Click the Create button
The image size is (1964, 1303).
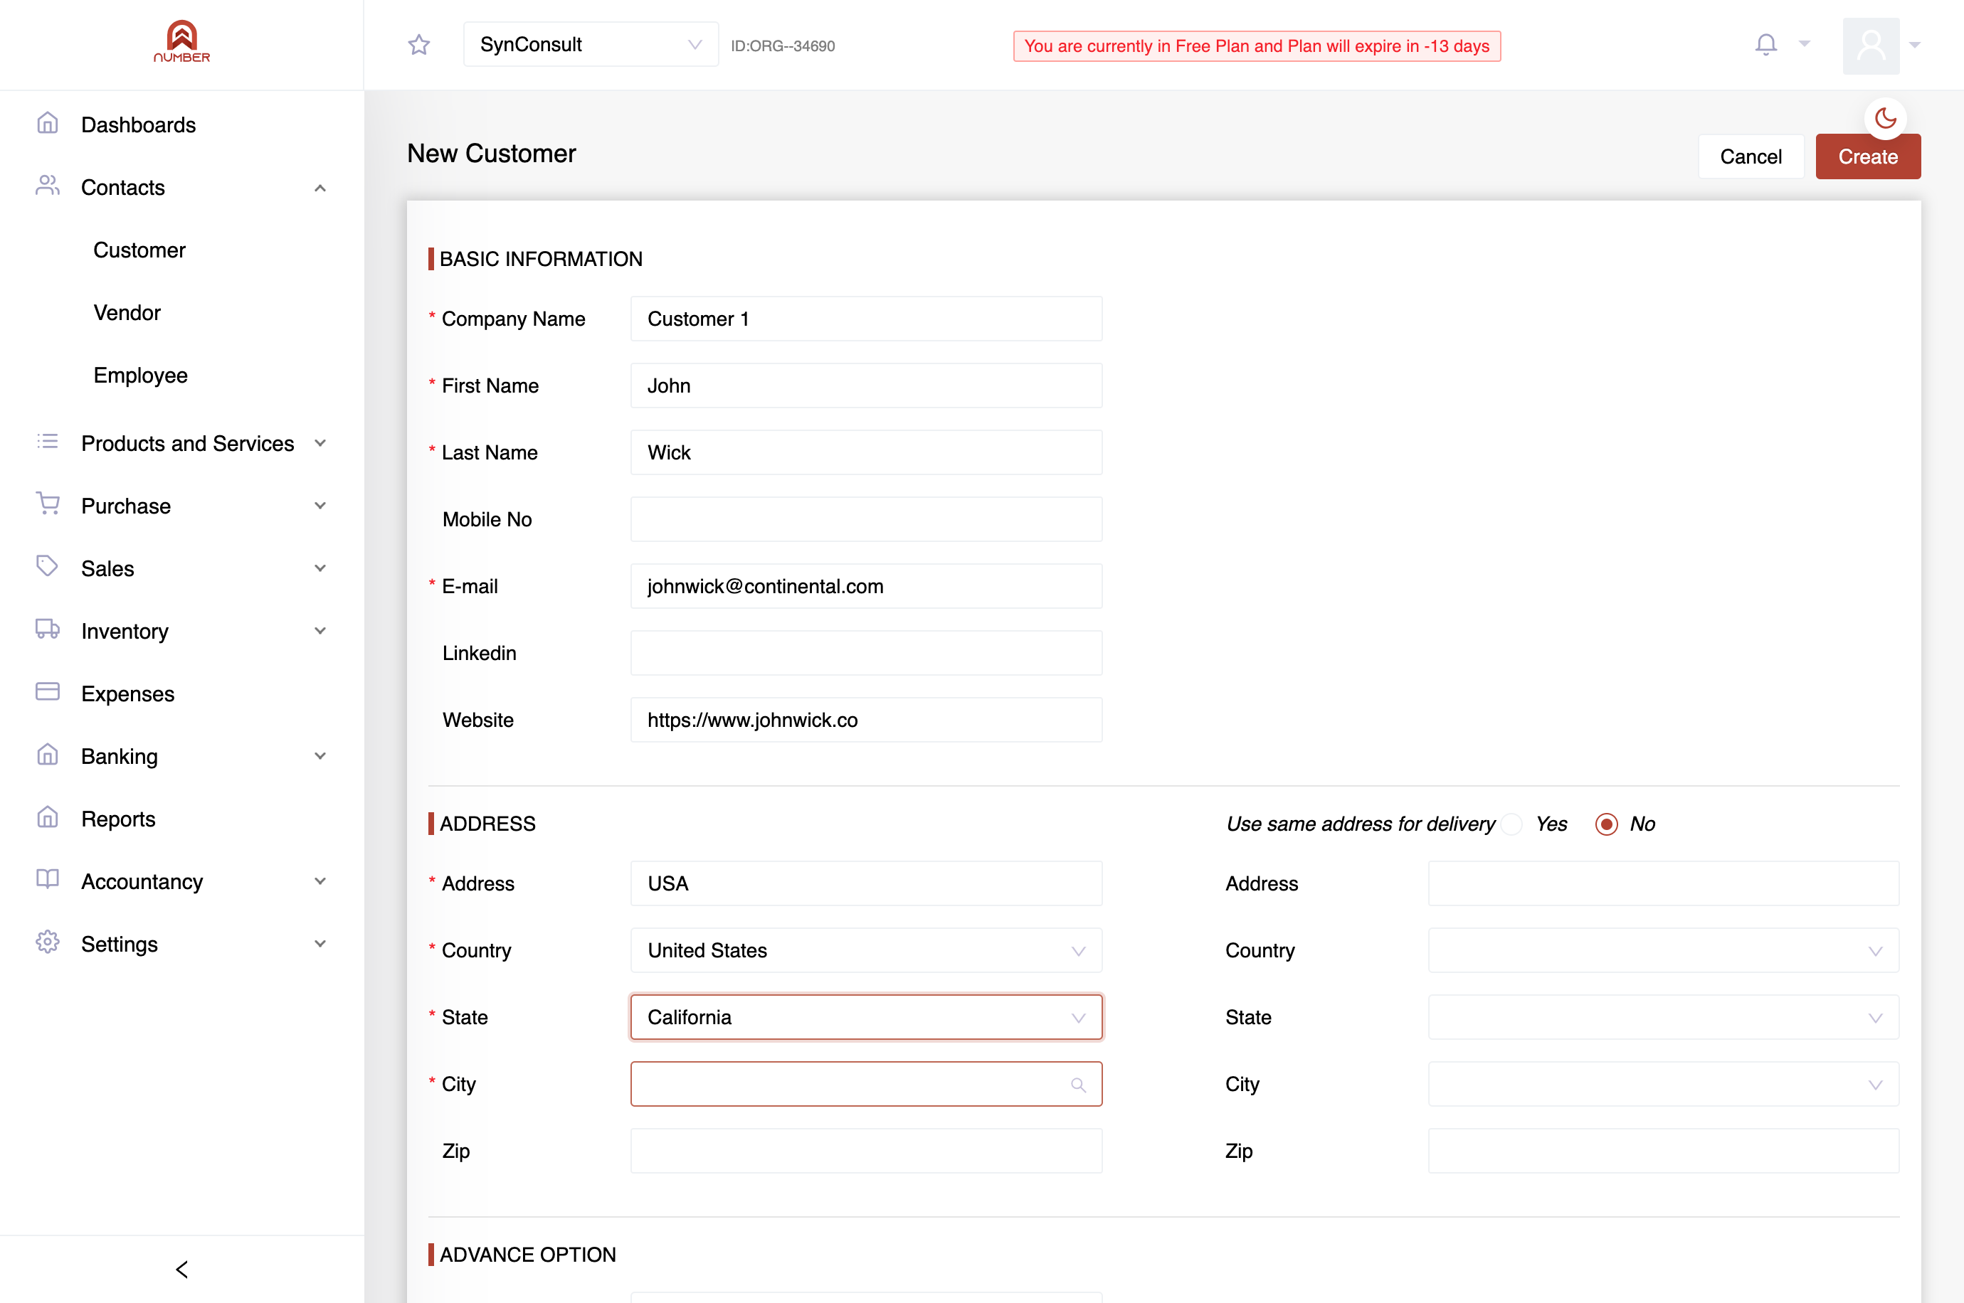(1868, 156)
